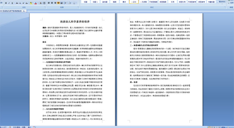Center the paragraph text

[52, 3]
